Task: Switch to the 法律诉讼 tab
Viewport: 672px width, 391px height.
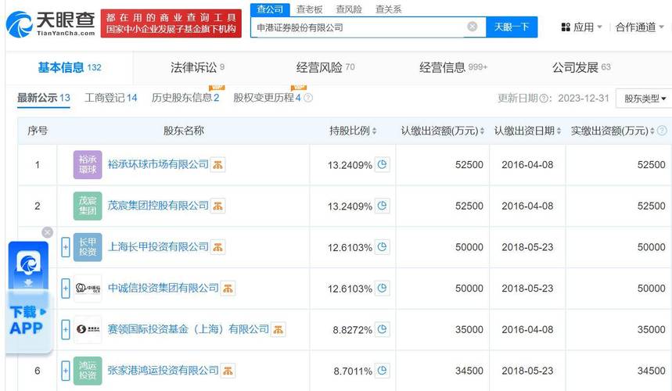Action: pyautogui.click(x=192, y=68)
